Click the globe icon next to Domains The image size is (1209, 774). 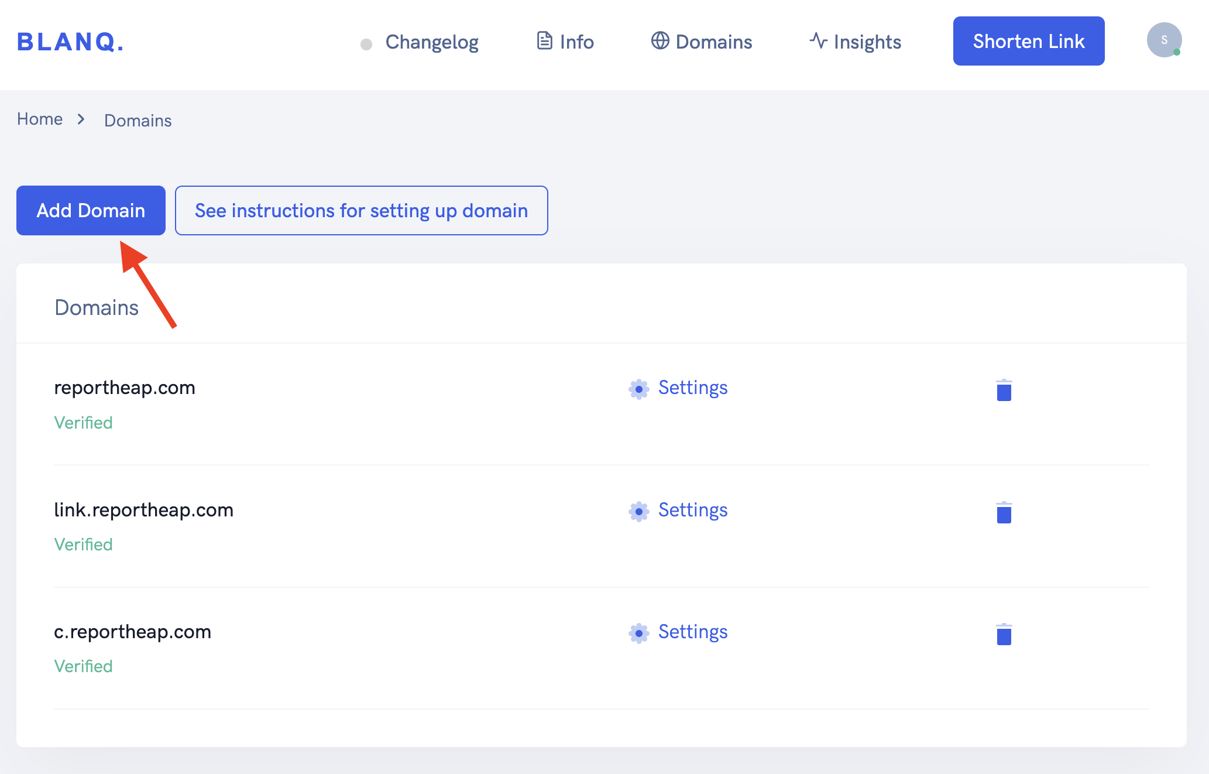[x=660, y=41]
